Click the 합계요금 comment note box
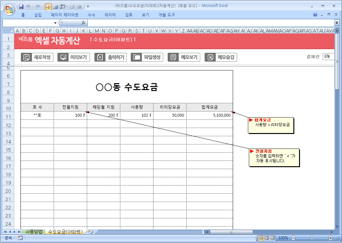 pos(271,125)
